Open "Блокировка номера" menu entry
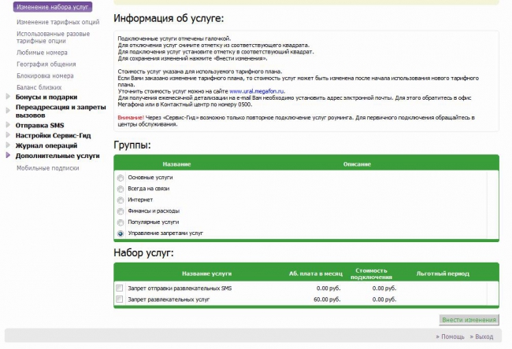 coord(45,75)
